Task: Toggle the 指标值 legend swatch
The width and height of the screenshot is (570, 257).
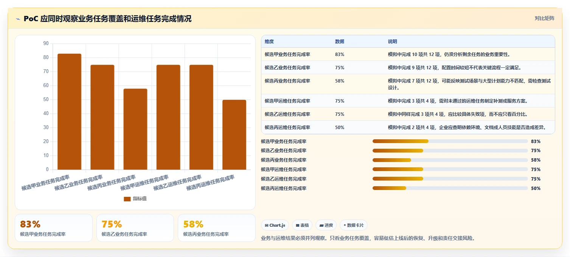Action: click(x=127, y=199)
